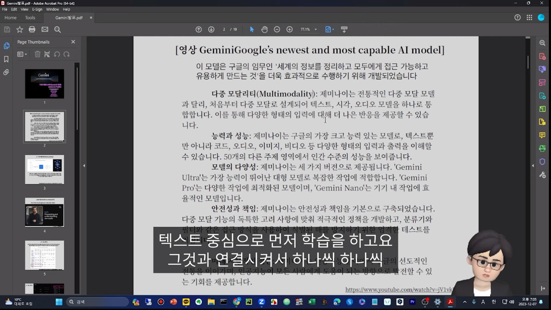This screenshot has height=310, width=551.
Task: Go to next page with down arrow
Action: pos(211,30)
